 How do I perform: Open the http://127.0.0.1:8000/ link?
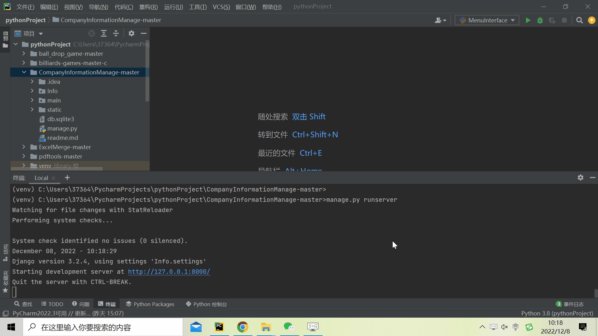169,271
